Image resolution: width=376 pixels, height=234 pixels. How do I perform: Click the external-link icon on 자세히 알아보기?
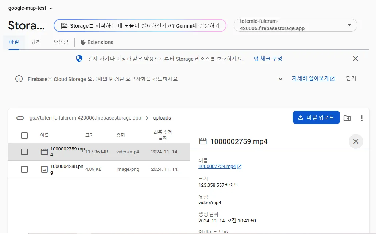point(332,78)
